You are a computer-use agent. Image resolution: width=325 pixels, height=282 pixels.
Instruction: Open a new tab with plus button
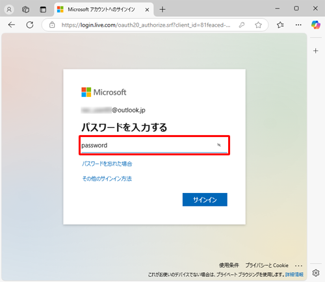click(x=162, y=10)
